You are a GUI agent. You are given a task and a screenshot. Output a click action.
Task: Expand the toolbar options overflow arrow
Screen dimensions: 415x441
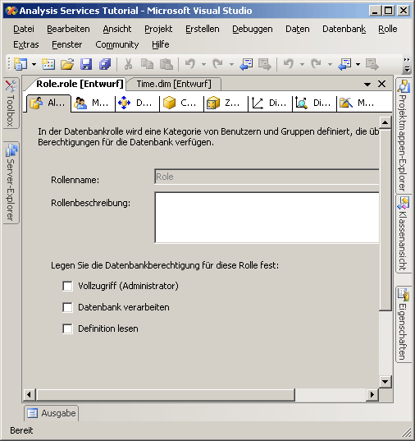[407, 65]
